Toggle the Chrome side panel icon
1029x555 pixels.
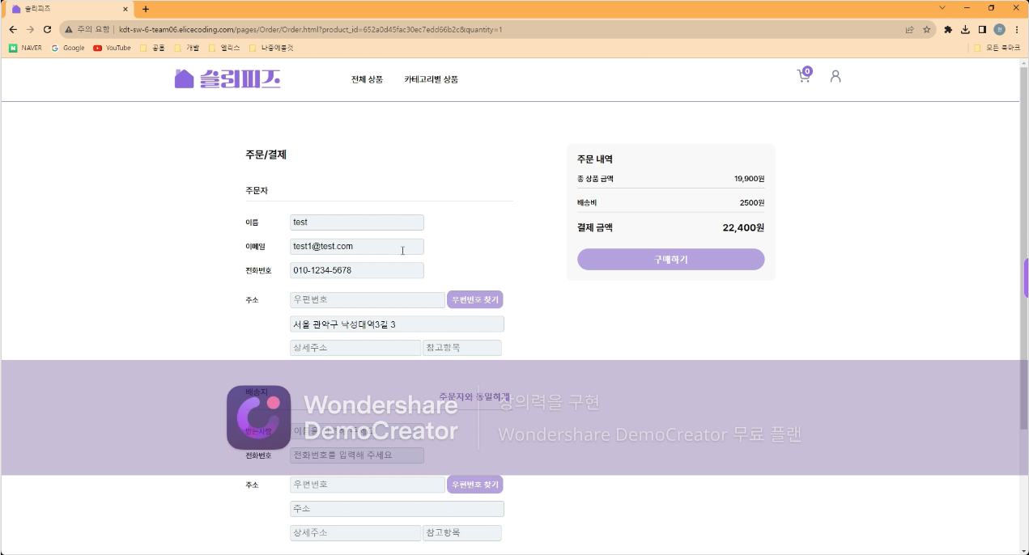point(982,29)
